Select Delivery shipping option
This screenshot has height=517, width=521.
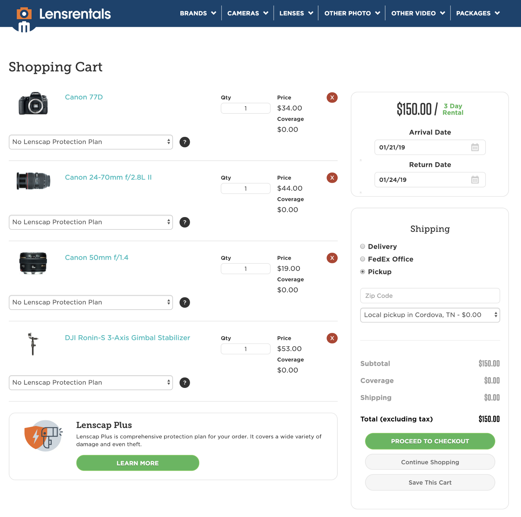pyautogui.click(x=362, y=246)
